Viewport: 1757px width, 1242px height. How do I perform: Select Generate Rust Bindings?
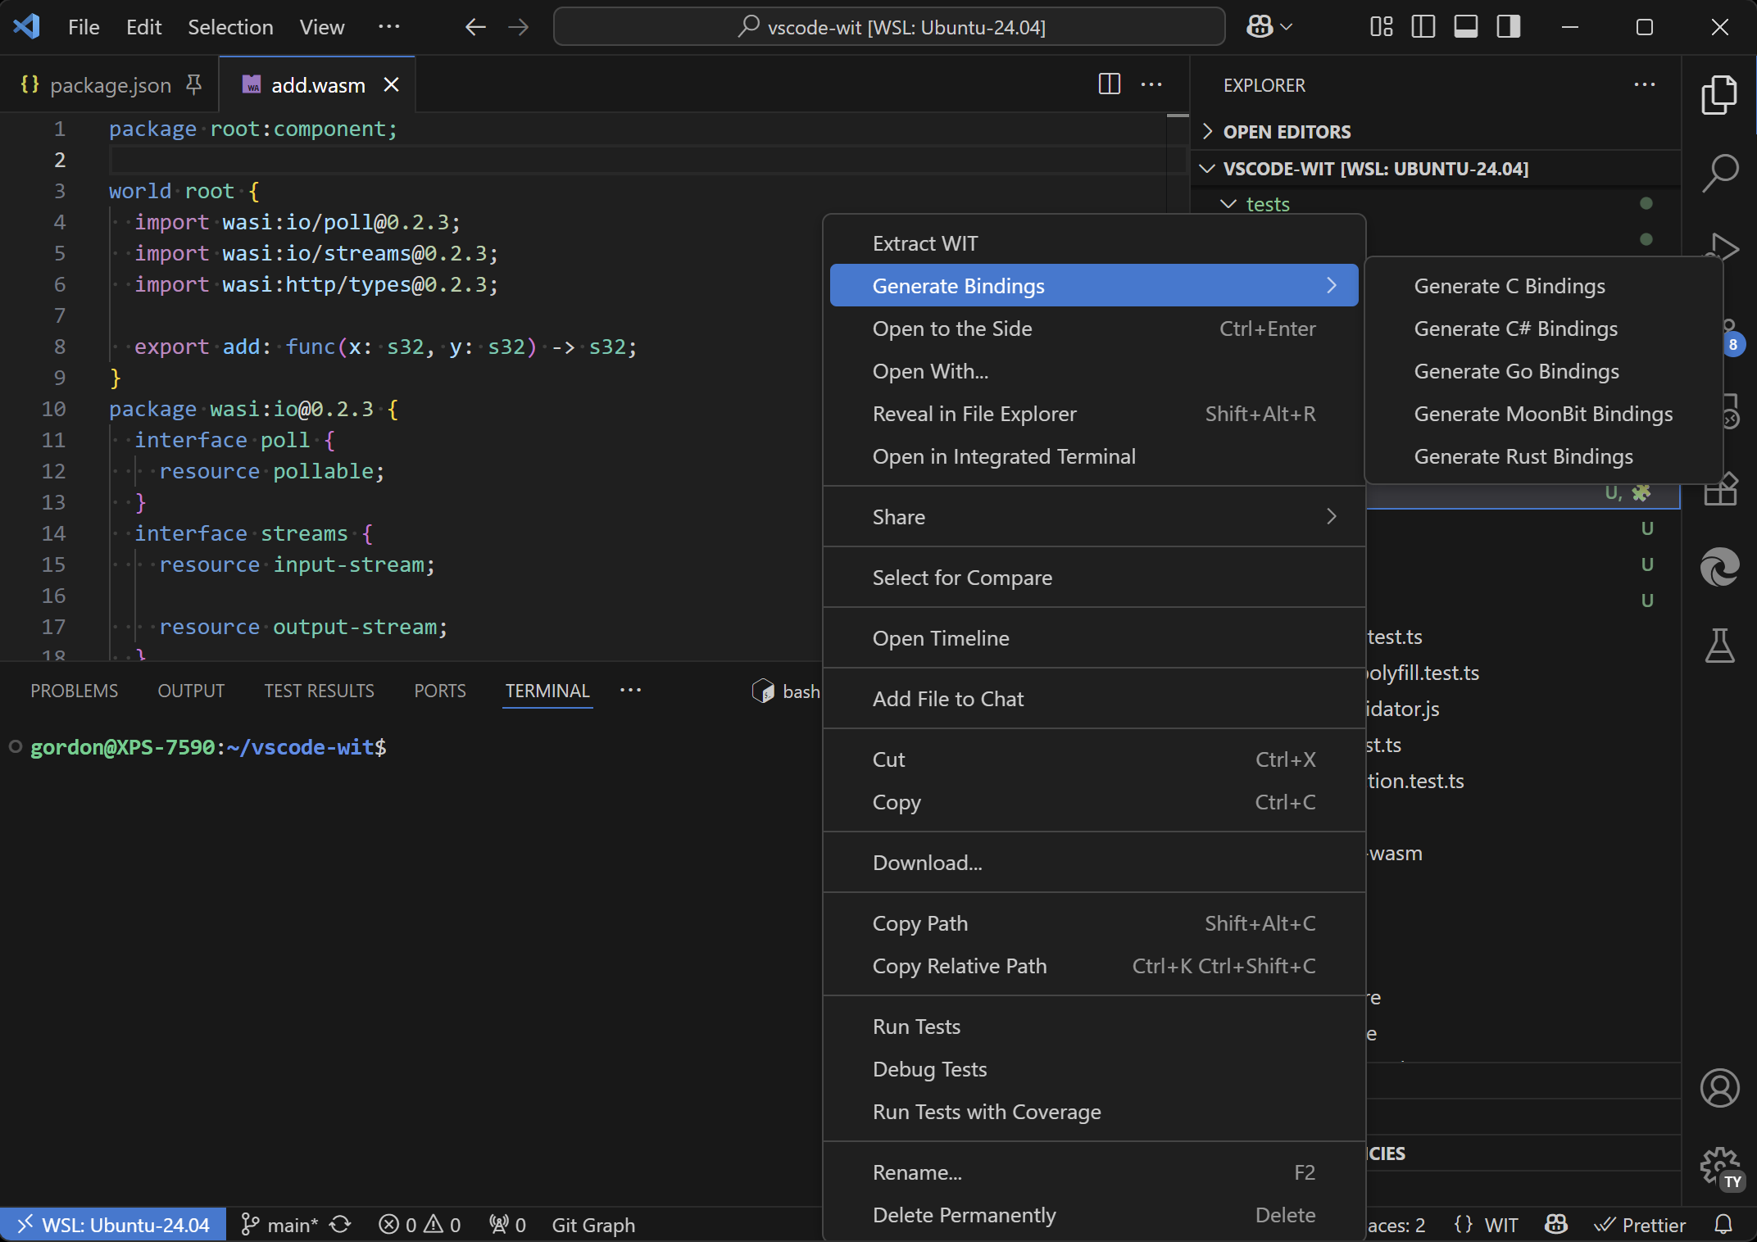point(1523,456)
